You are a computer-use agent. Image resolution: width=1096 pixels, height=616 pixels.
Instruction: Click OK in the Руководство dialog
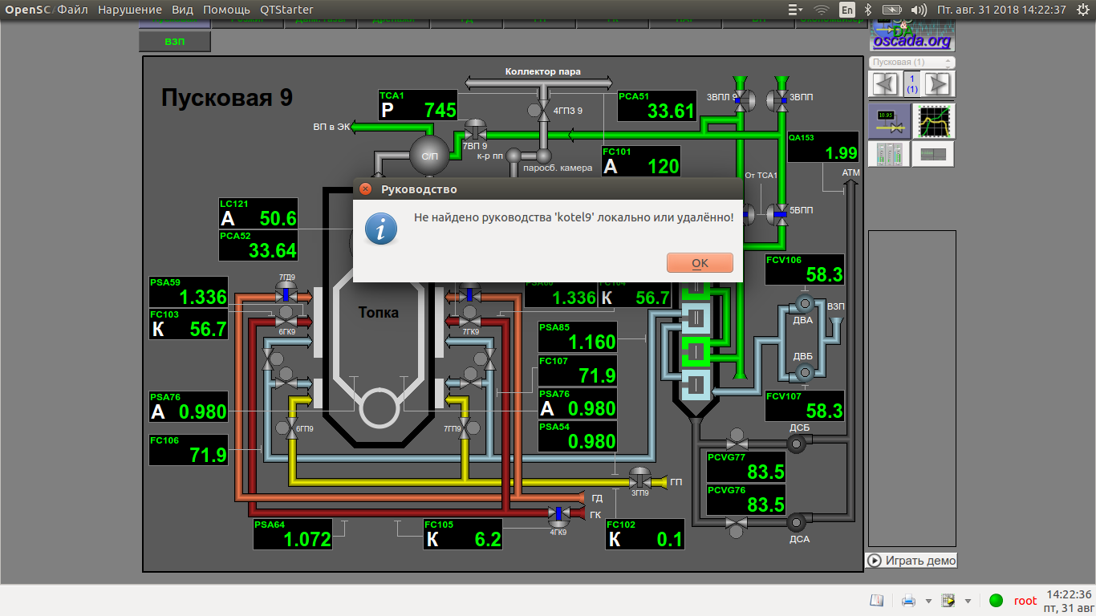click(700, 263)
